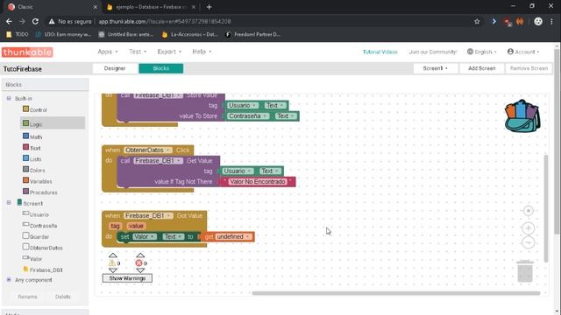
Task: Go to next warning with down arrow
Action: 113,270
